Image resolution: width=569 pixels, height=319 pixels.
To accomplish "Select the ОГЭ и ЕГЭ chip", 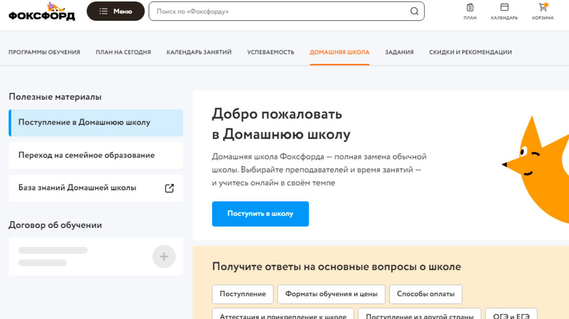I will 511,315.
